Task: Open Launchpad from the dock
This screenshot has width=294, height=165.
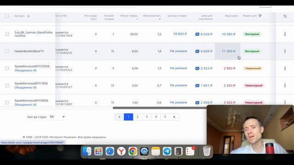Action: [x=98, y=151]
